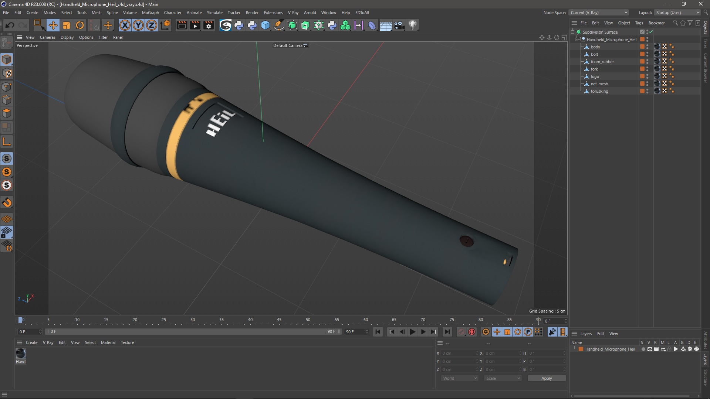This screenshot has width=710, height=399.
Task: Render to Picture Viewer
Action: pos(195,25)
